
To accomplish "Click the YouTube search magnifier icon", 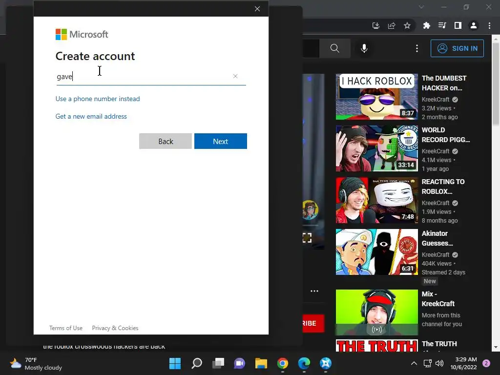I will 335,48.
